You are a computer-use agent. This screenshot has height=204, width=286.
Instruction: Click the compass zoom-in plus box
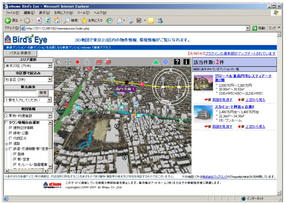point(163,79)
